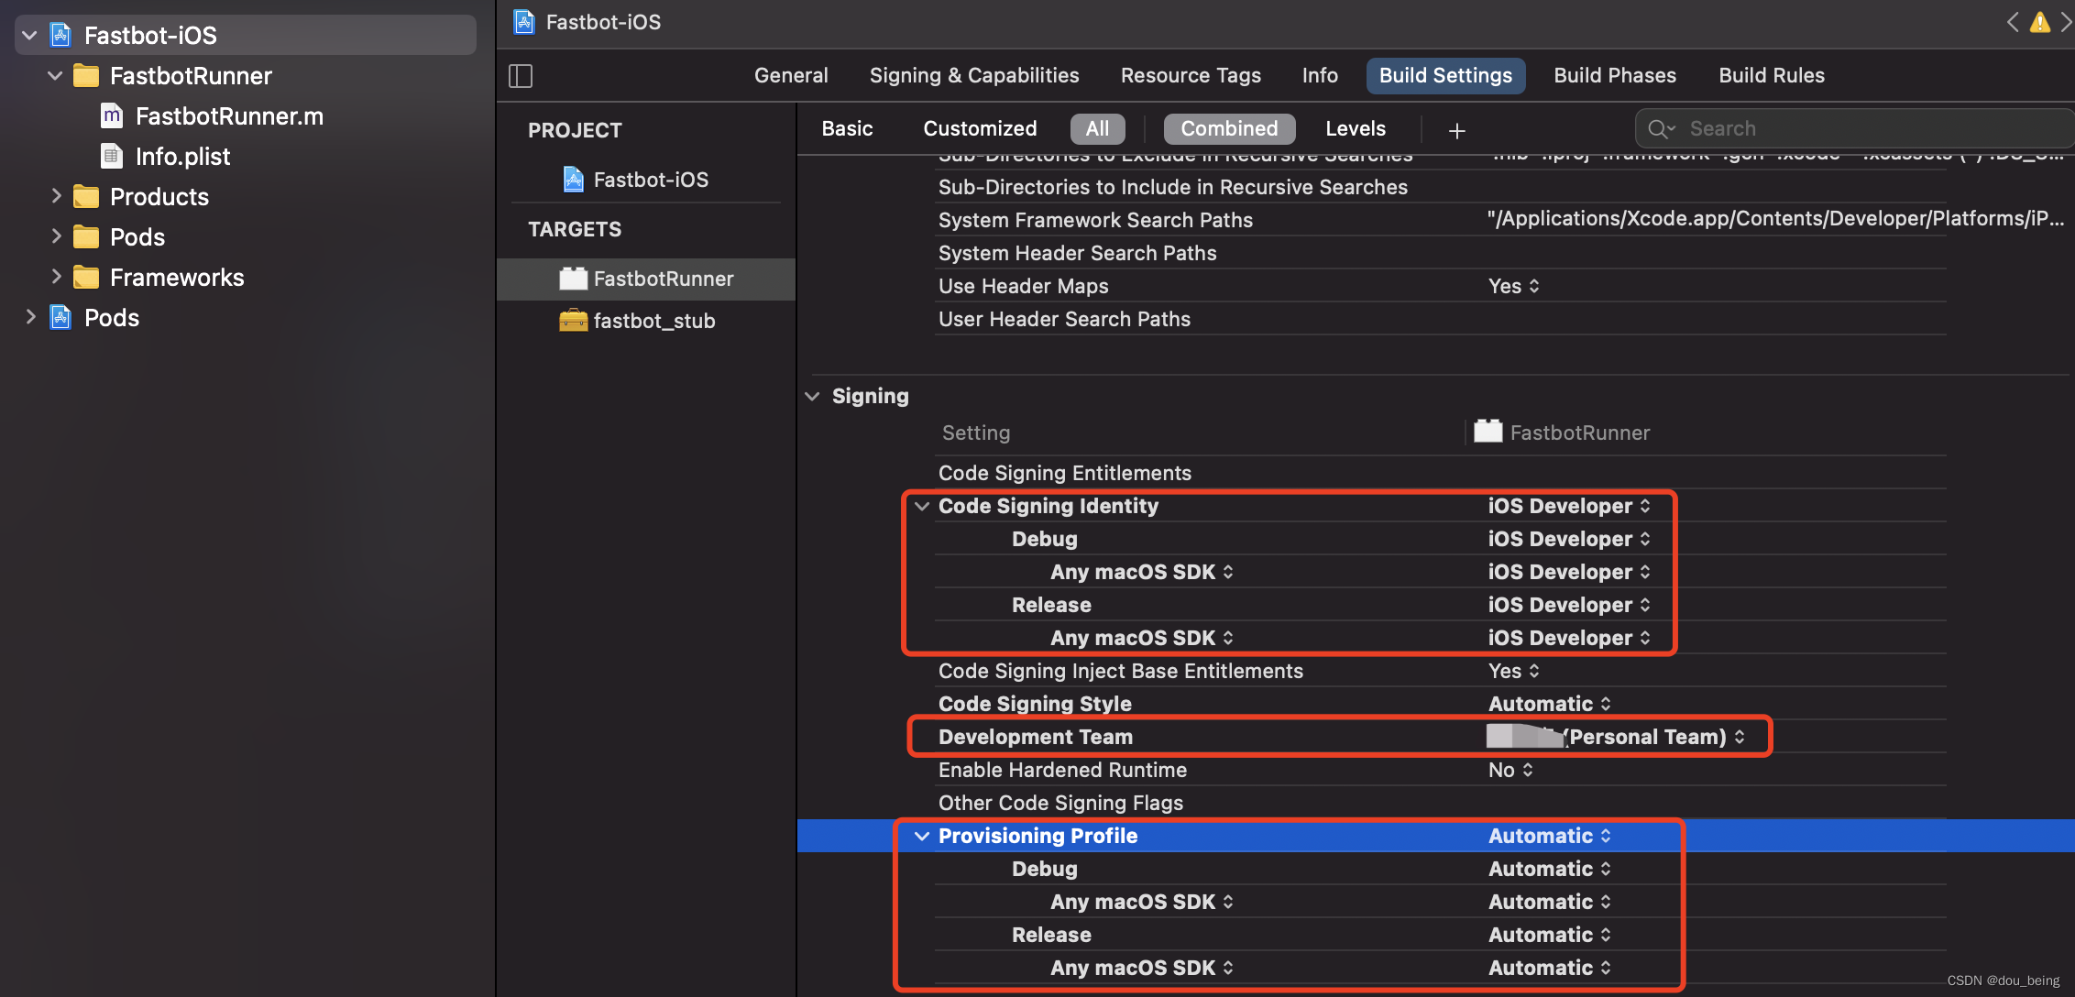The height and width of the screenshot is (997, 2075).
Task: Expand the root Pods project
Action: [30, 317]
